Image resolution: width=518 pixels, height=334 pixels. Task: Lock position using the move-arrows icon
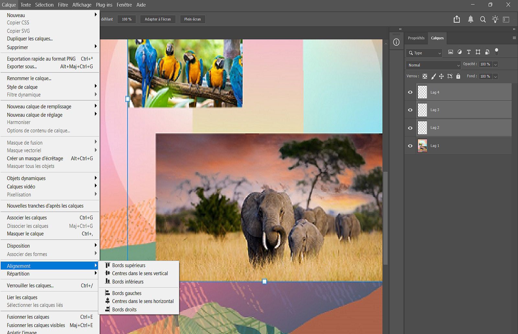point(441,76)
